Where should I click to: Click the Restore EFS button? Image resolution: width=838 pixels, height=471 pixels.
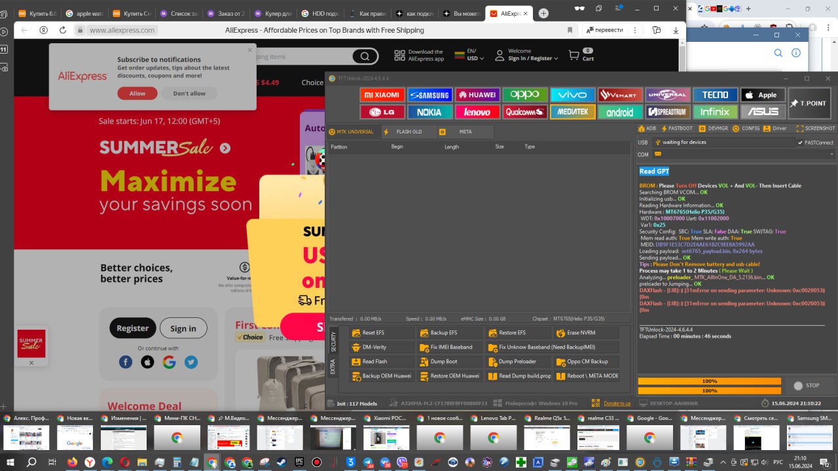518,333
